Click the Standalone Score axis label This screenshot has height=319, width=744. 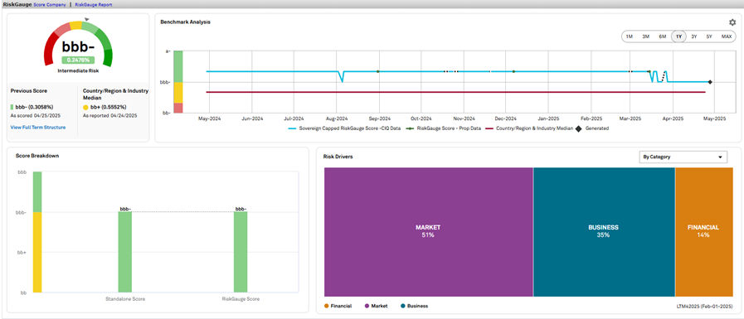click(x=124, y=299)
